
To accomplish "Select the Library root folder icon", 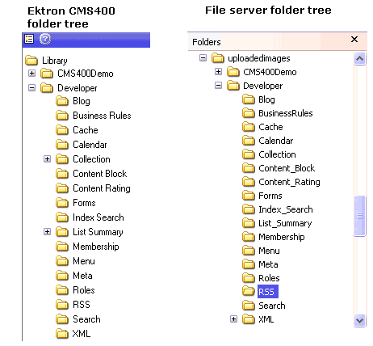I will [x=31, y=61].
